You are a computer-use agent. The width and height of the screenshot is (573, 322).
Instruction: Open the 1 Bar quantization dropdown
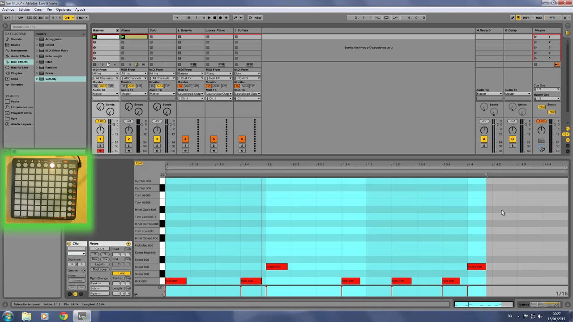[x=81, y=18]
